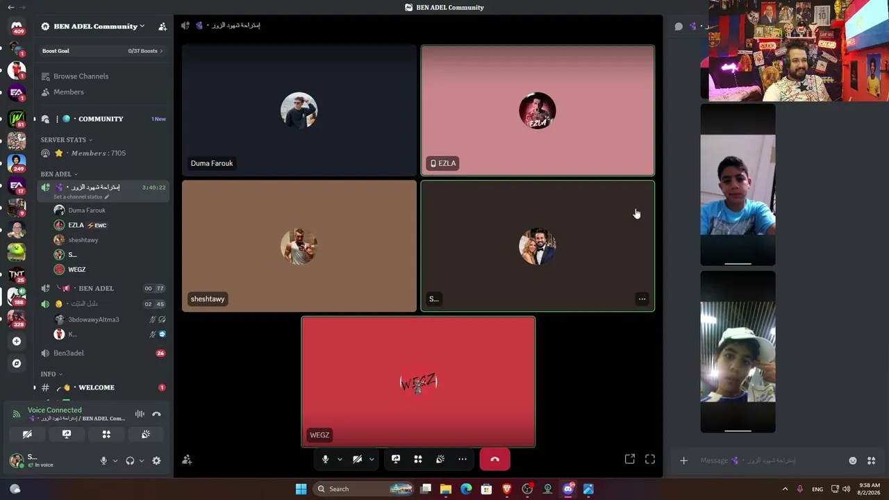This screenshot has width=889, height=500.
Task: Open the Ben3adel voice channel
Action: tap(103, 353)
